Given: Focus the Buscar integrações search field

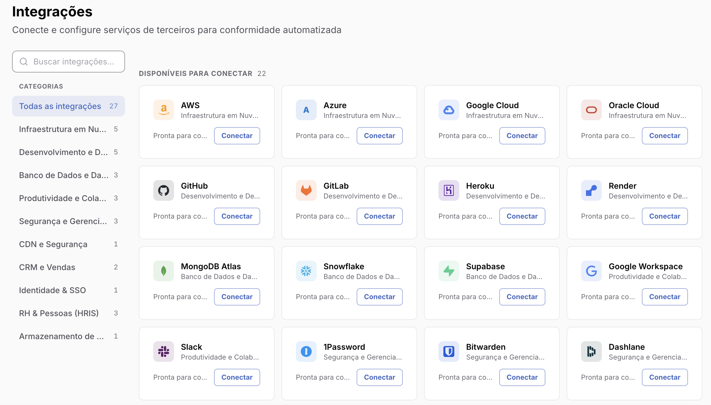Looking at the screenshot, I should 69,62.
